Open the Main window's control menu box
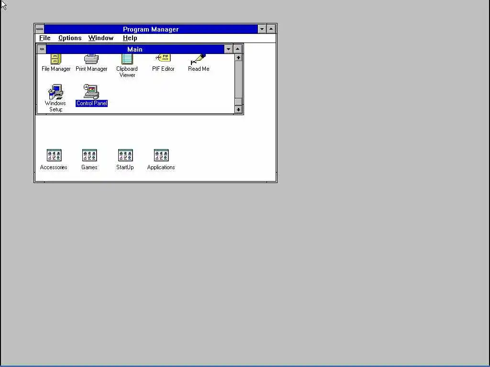Image resolution: width=490 pixels, height=367 pixels. point(42,49)
